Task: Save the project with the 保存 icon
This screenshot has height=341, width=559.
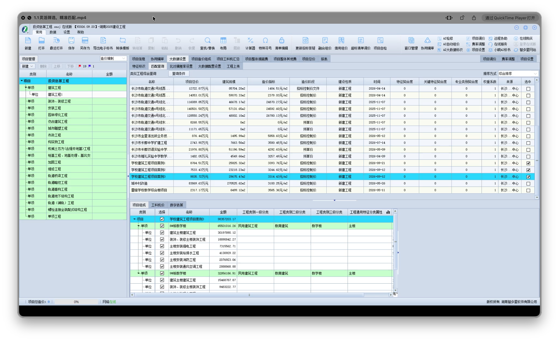Action: tap(72, 43)
